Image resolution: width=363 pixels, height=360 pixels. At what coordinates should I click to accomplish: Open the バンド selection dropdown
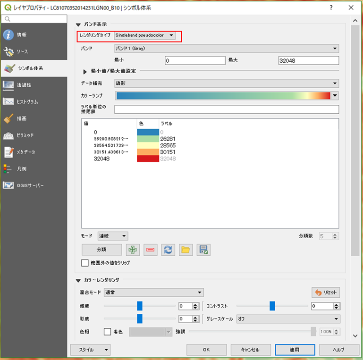(227, 48)
